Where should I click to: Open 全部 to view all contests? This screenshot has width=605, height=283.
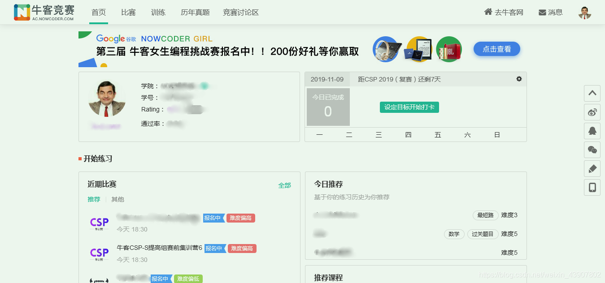point(284,184)
